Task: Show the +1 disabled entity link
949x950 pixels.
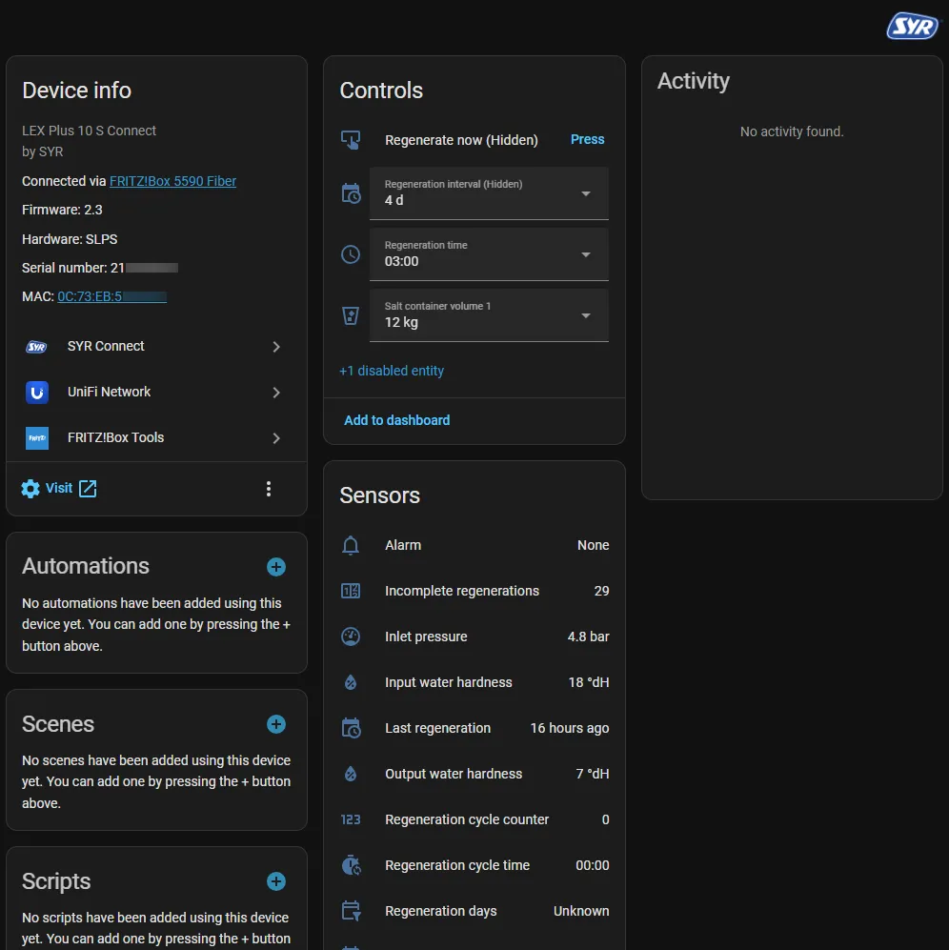Action: 392,371
